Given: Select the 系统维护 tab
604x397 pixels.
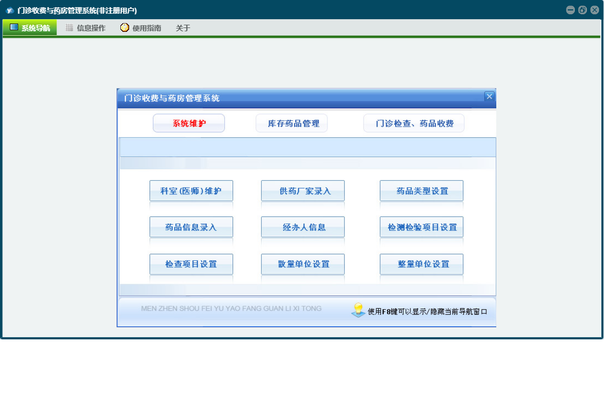Looking at the screenshot, I should point(189,123).
